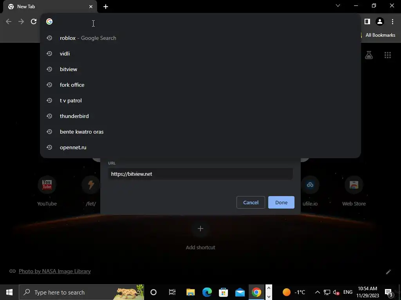This screenshot has height=300, width=401.
Task: Open the /fet/ shortcut tile
Action: (x=91, y=191)
